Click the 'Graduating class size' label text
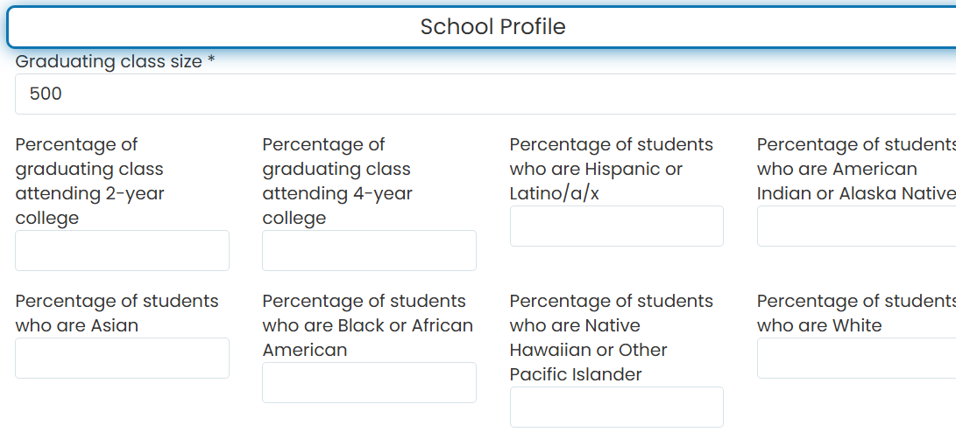Viewport: 956px width, 432px height. click(x=109, y=61)
